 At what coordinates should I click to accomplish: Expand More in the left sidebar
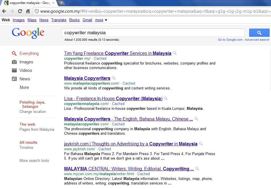point(24,87)
